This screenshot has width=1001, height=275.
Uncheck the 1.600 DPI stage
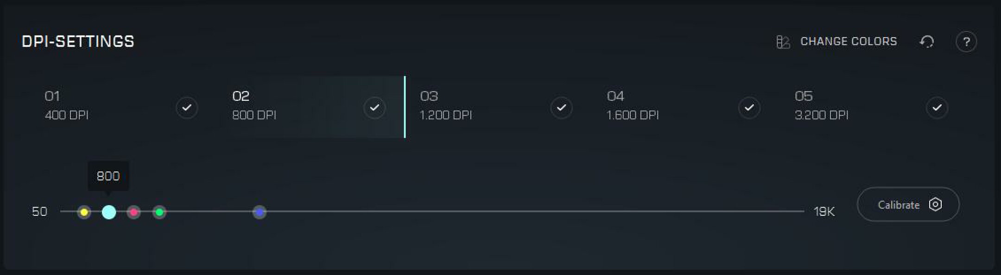pos(749,108)
